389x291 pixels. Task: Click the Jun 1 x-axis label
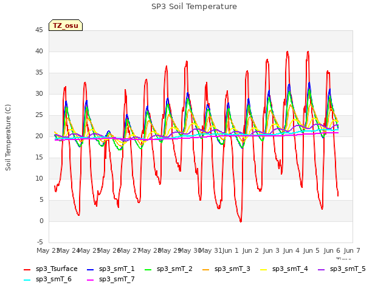(x=230, y=250)
